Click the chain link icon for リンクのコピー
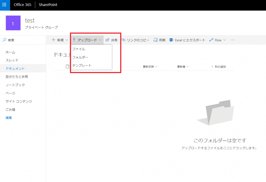 123,40
